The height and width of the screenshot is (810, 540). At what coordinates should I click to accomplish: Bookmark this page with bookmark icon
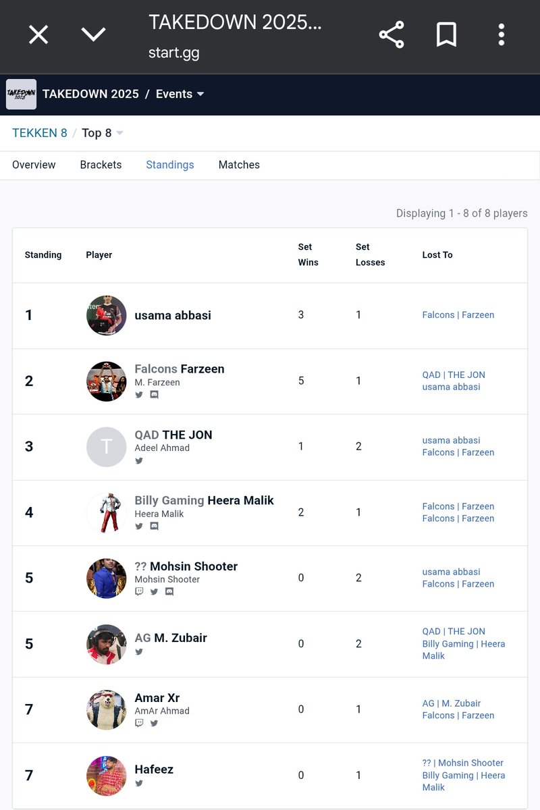446,34
